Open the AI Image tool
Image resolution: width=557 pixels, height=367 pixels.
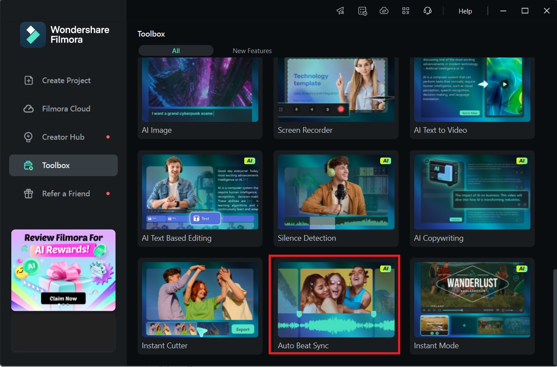pos(200,98)
